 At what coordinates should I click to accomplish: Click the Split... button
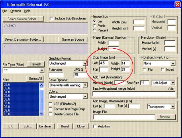click(x=27, y=126)
